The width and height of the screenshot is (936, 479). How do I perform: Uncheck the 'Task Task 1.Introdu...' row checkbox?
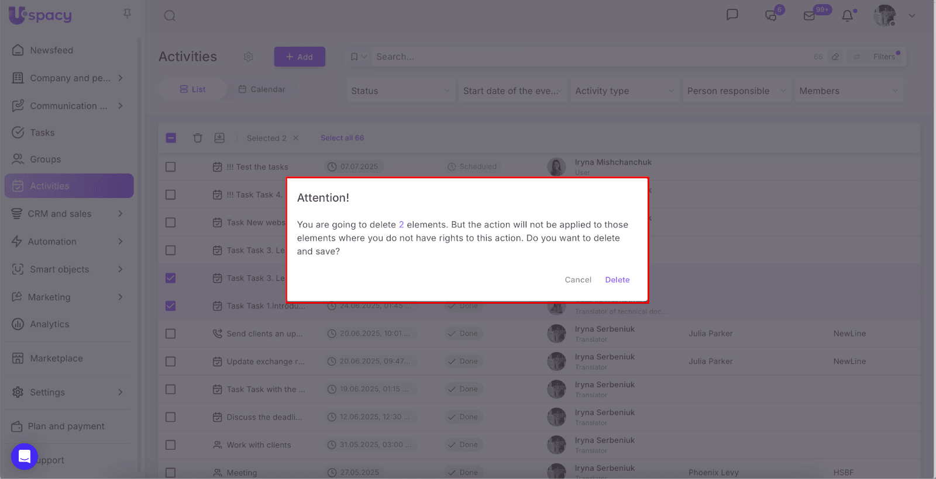pyautogui.click(x=171, y=306)
